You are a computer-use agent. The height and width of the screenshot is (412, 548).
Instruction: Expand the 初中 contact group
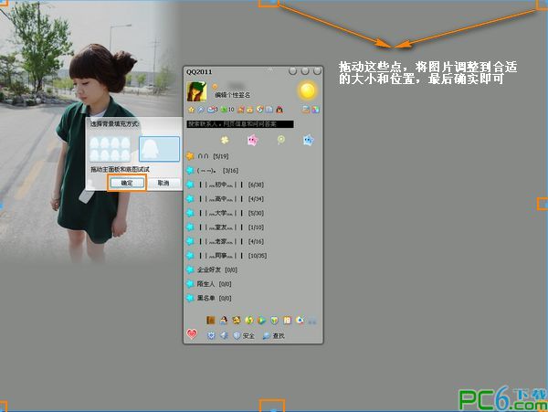point(218,185)
